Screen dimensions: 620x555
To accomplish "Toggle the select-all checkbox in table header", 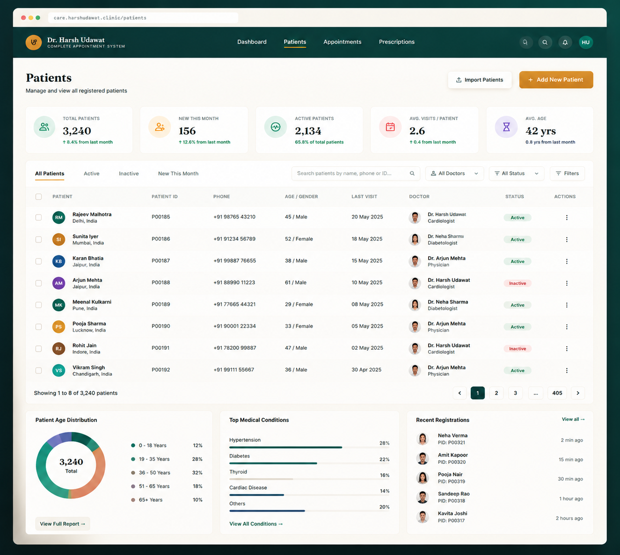I will (38, 197).
